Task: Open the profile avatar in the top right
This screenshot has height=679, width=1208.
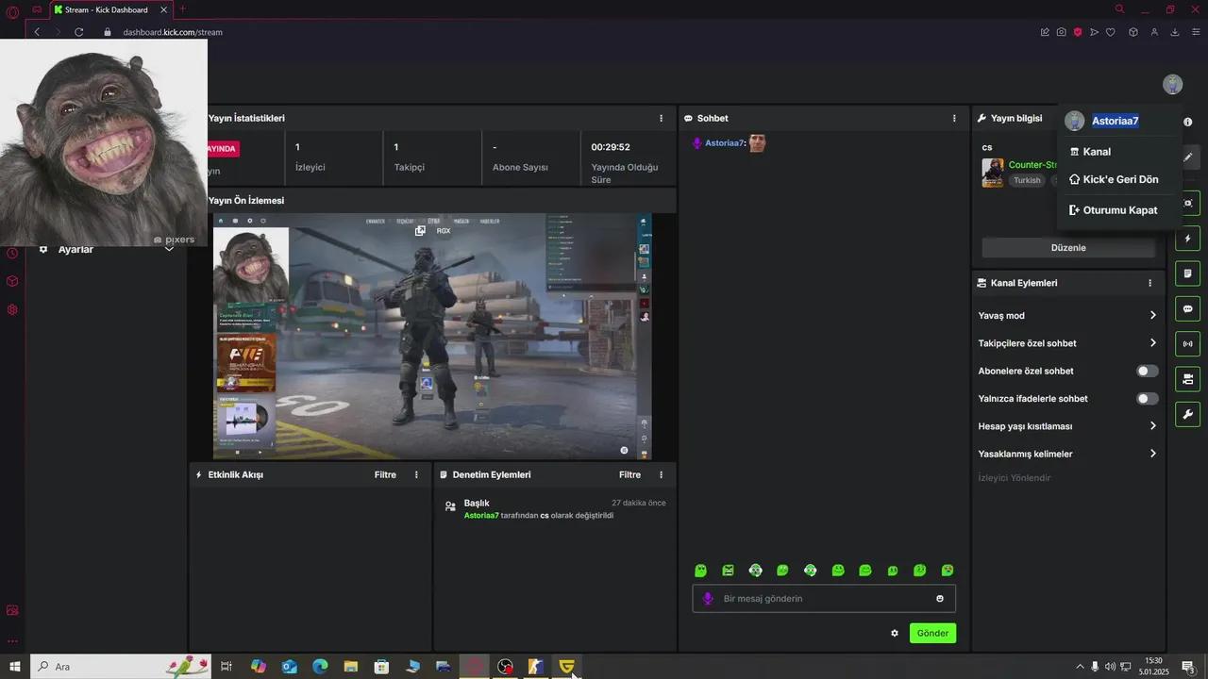Action: [x=1172, y=85]
